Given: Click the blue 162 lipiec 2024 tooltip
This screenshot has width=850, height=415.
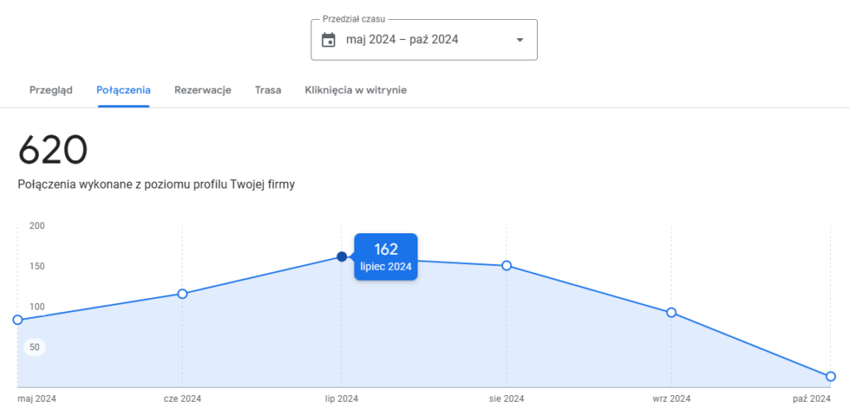Looking at the screenshot, I should pos(385,256).
